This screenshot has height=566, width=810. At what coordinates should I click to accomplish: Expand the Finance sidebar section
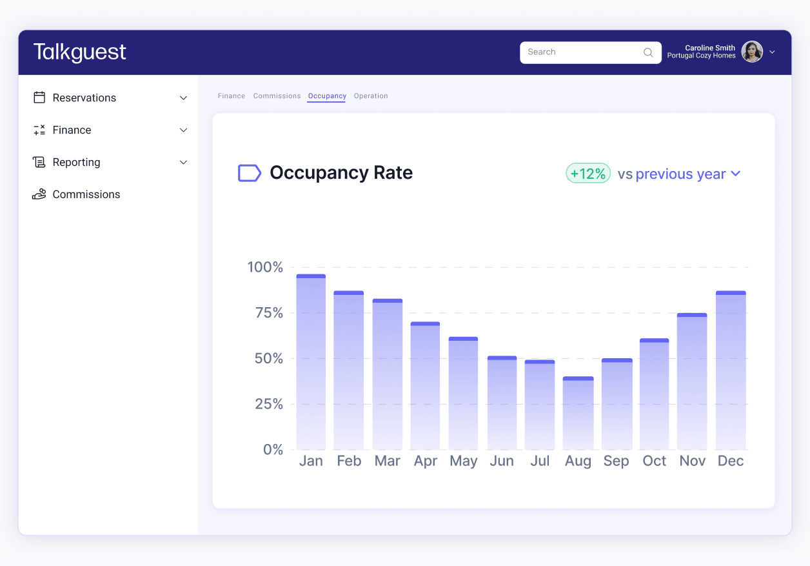[x=184, y=130]
